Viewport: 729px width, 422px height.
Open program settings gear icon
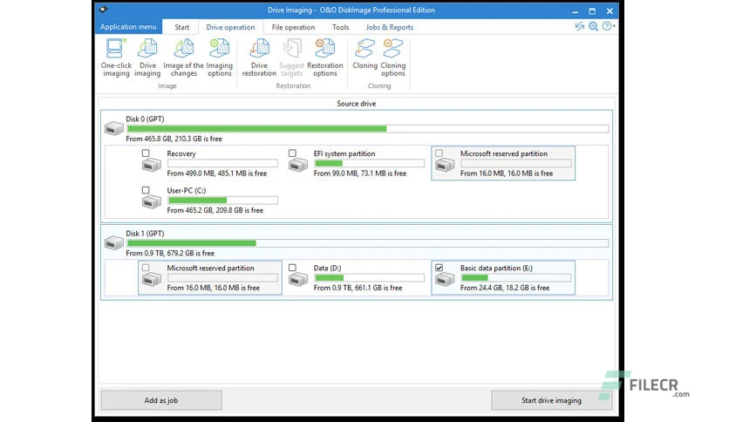tap(593, 26)
